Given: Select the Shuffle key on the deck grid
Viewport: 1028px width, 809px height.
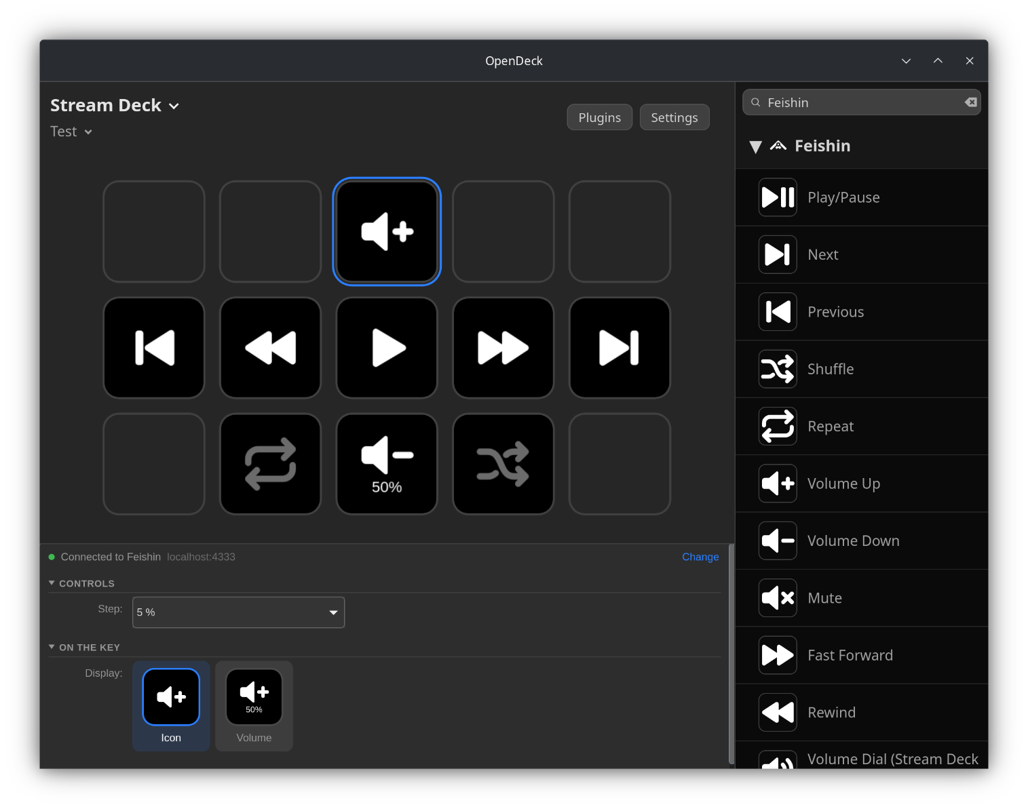Looking at the screenshot, I should coord(503,464).
